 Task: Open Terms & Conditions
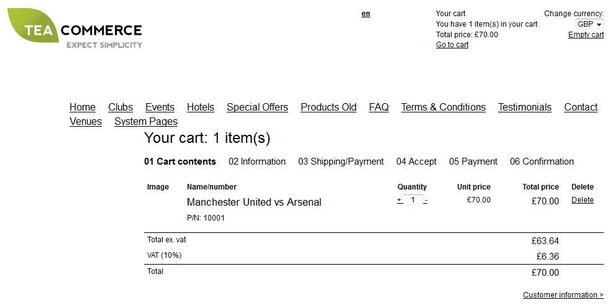coord(444,107)
